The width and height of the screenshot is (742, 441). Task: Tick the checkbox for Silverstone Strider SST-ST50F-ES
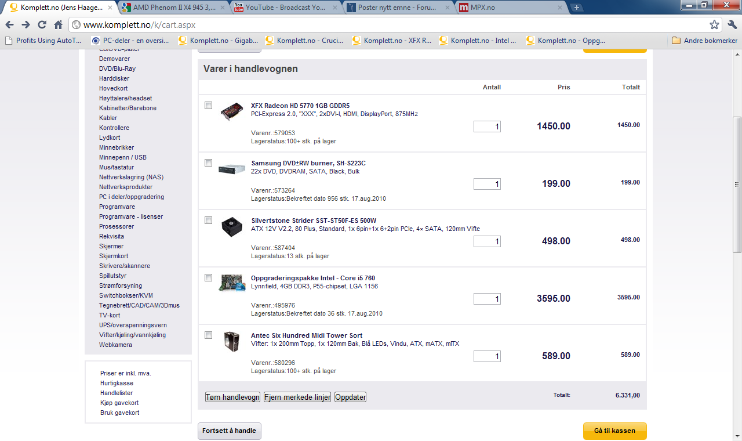point(209,220)
